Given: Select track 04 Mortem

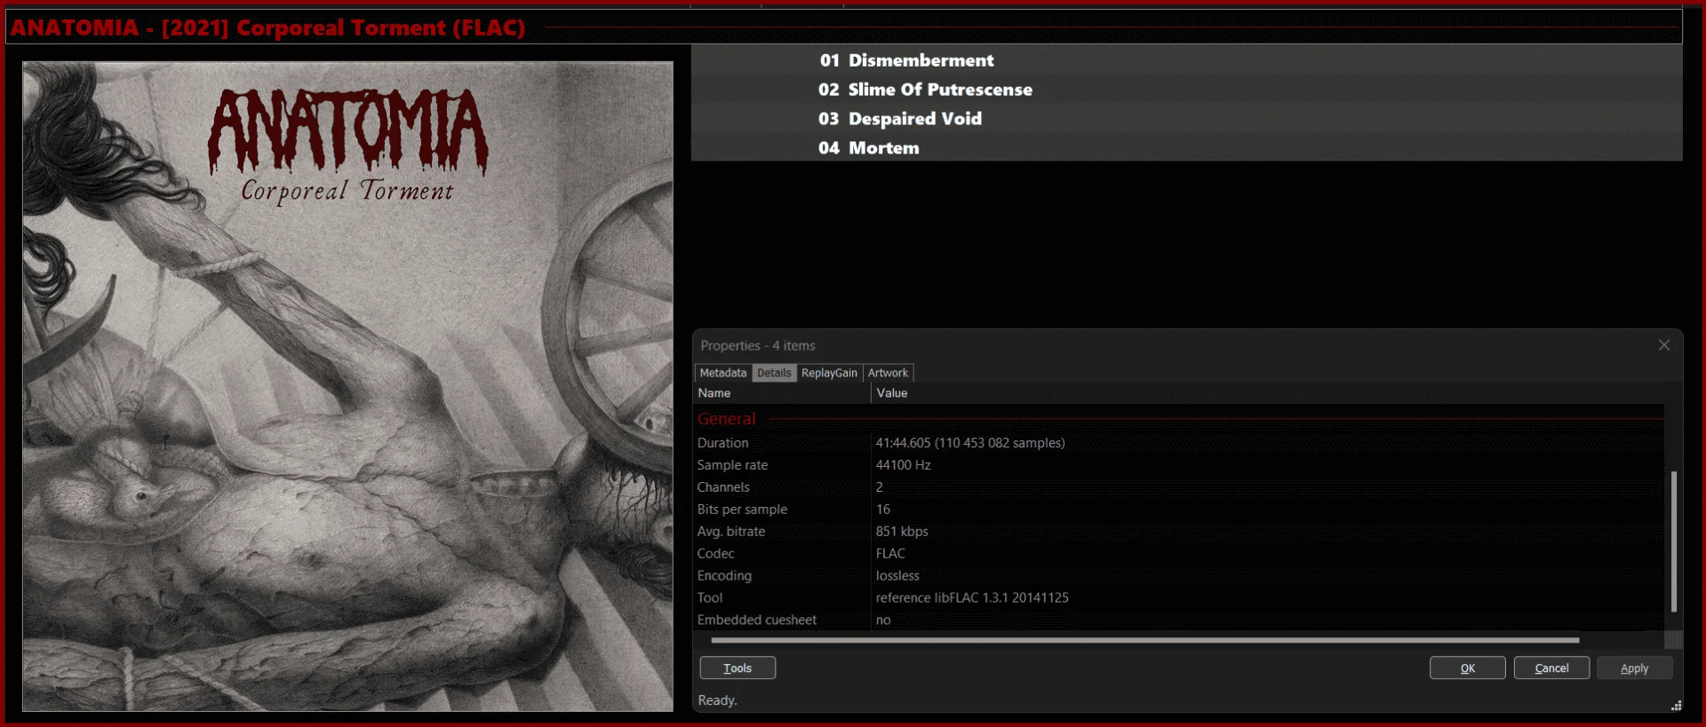Looking at the screenshot, I should tap(1186, 147).
